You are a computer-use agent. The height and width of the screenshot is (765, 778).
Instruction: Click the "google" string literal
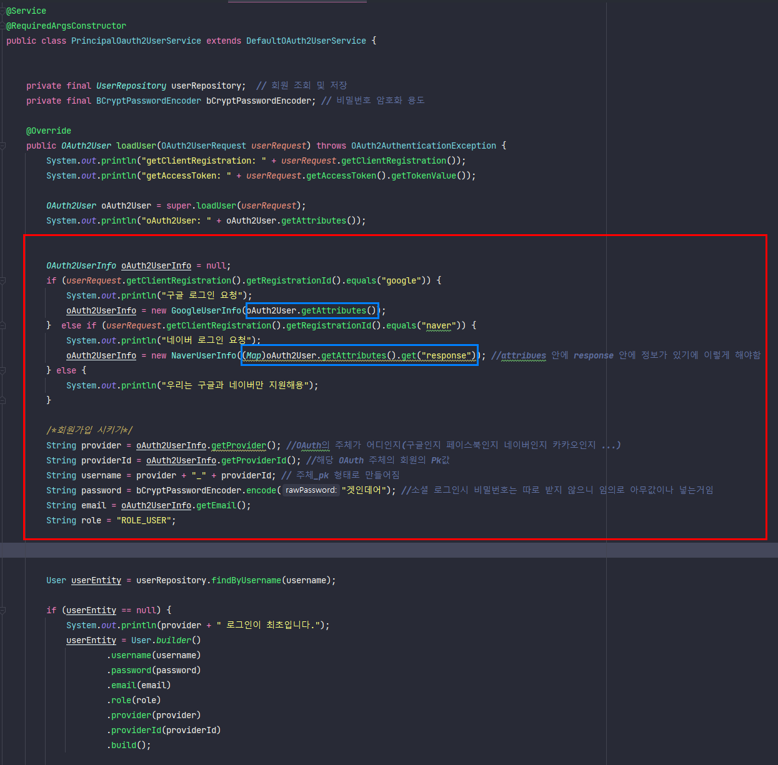[x=401, y=280]
